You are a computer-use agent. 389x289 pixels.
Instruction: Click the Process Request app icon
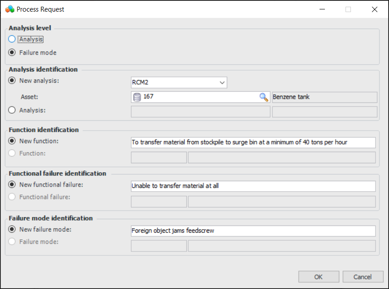pos(9,9)
